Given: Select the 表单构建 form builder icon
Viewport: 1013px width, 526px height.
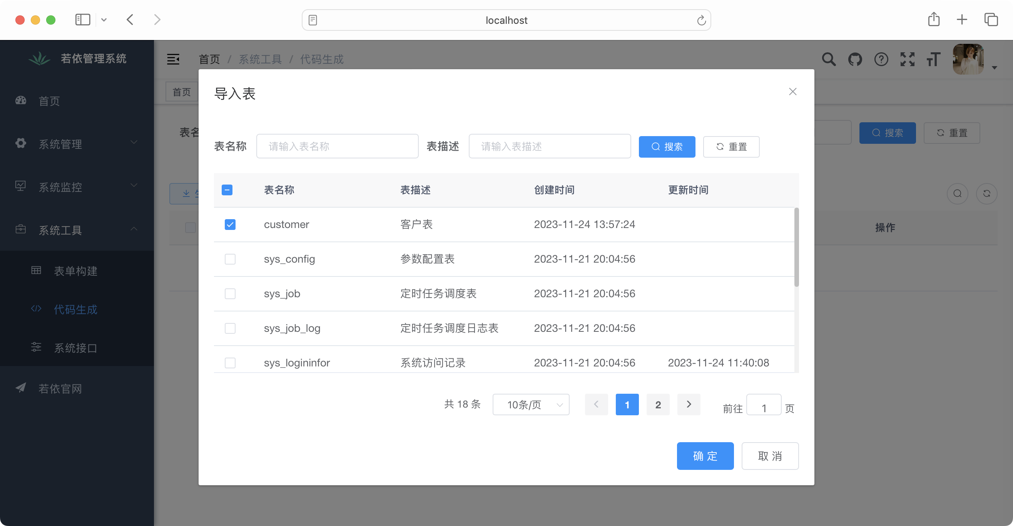Looking at the screenshot, I should pos(36,270).
